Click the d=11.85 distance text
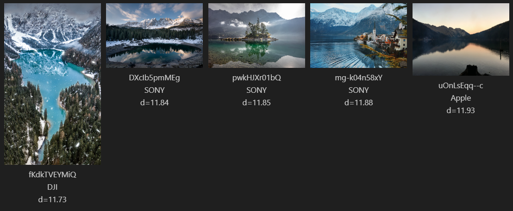The width and height of the screenshot is (513, 211). point(256,102)
